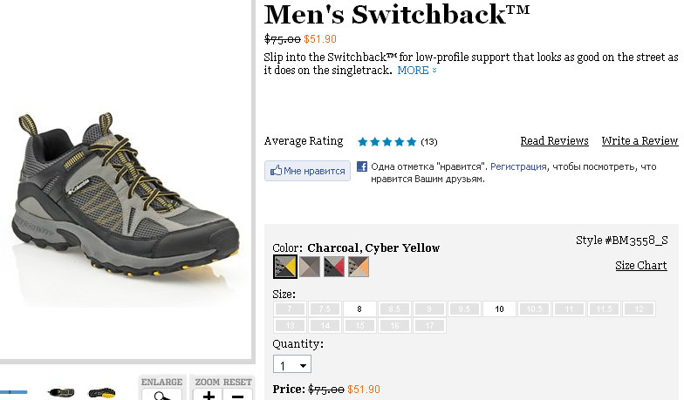Click the Регистрация link
Viewport: 684px width, 400px height.
[518, 166]
